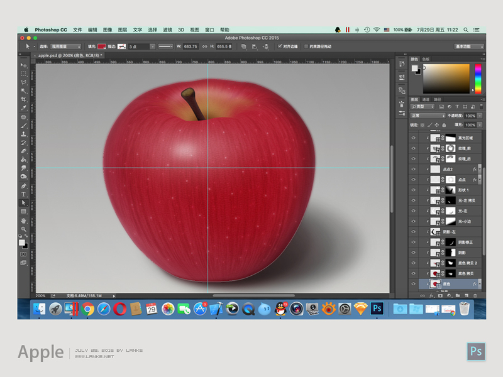The width and height of the screenshot is (503, 377).
Task: Select the Lasso tool
Action: click(x=23, y=82)
